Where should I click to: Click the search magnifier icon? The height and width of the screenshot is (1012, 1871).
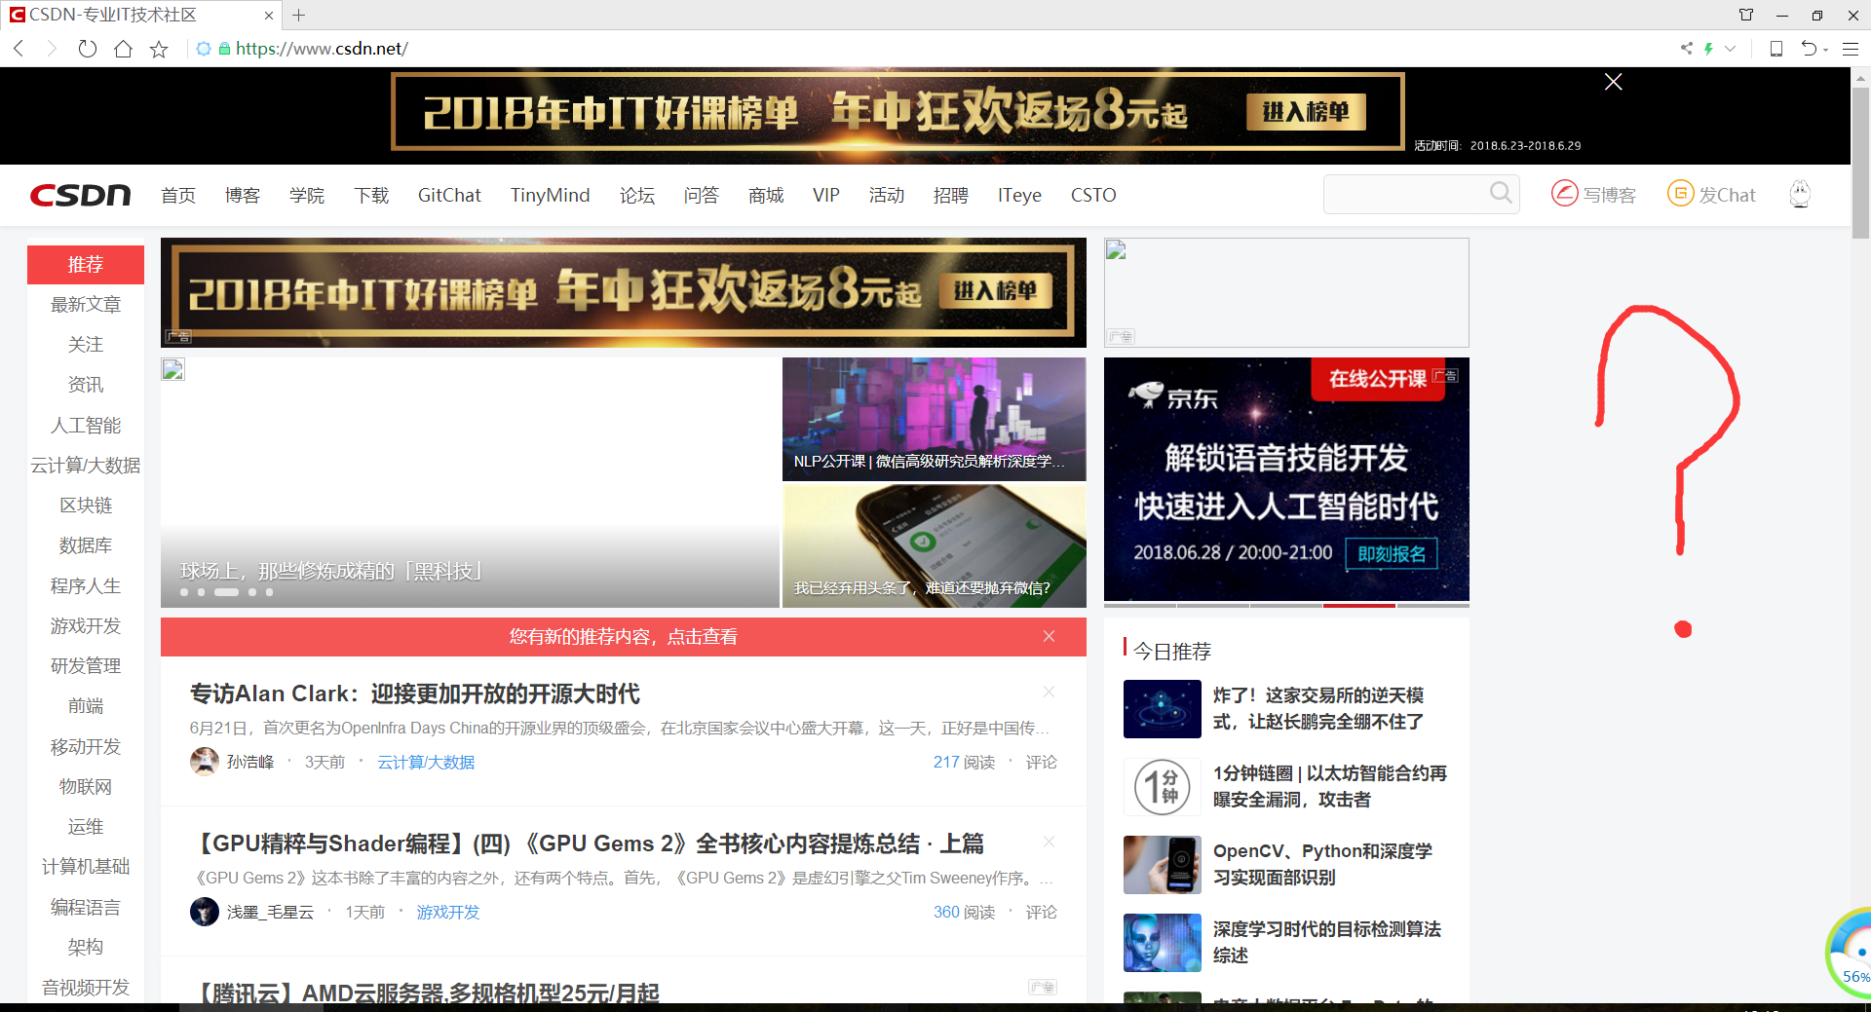(x=1501, y=193)
